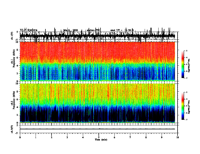Screen dimensions: 200x154
Task: Click the ch.1 spectrogram color scale bar
Action: click(183, 64)
